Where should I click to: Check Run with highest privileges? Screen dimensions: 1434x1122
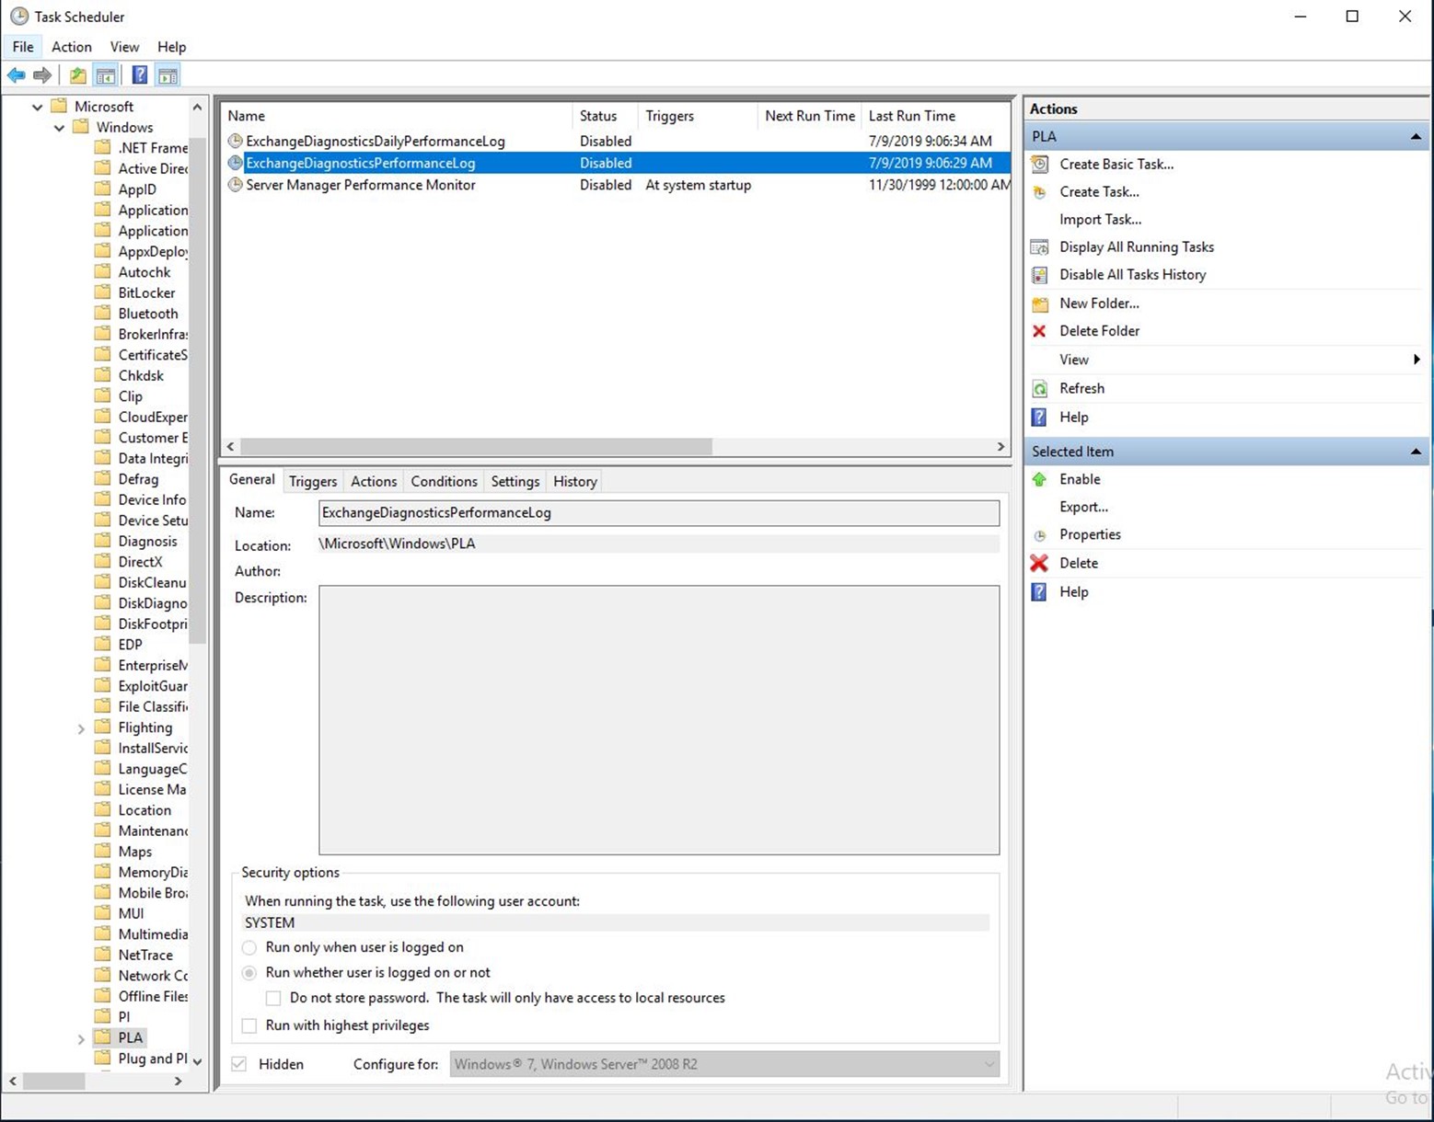click(249, 1025)
